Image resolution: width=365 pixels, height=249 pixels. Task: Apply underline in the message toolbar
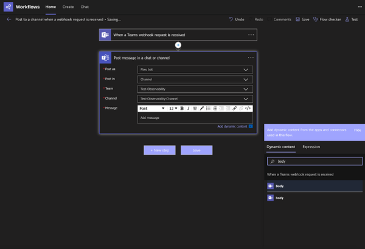[195, 108]
